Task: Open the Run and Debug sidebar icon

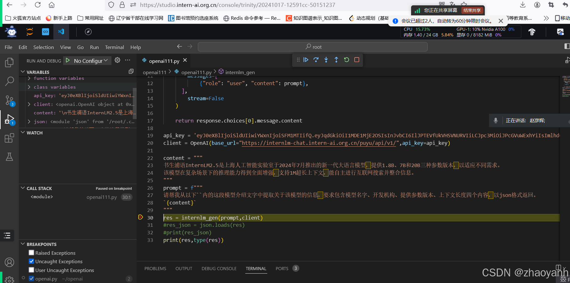Action: tap(9, 119)
